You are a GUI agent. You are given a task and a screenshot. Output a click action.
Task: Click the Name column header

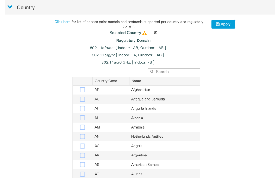point(136,81)
